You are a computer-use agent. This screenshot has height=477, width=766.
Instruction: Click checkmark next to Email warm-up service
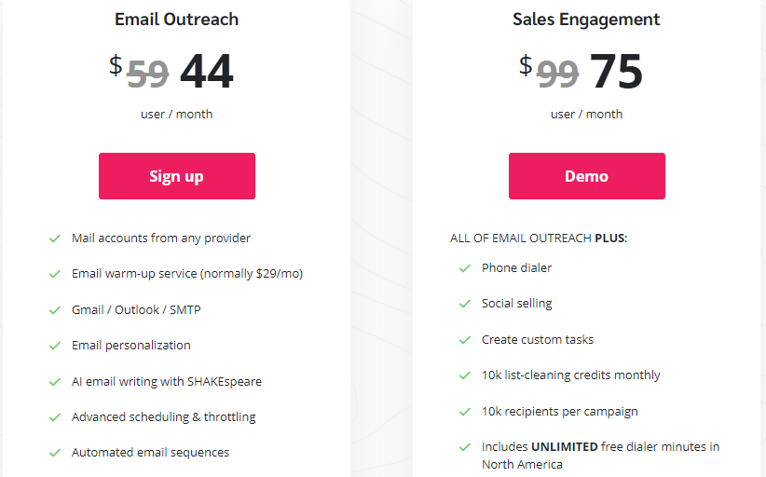tap(55, 274)
